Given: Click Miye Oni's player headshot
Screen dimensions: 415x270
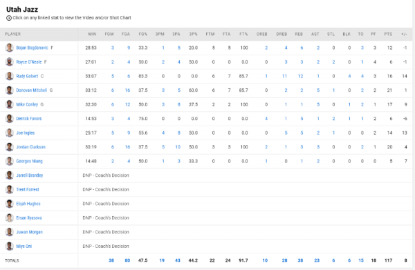Looking at the screenshot, I should [x=9, y=246].
